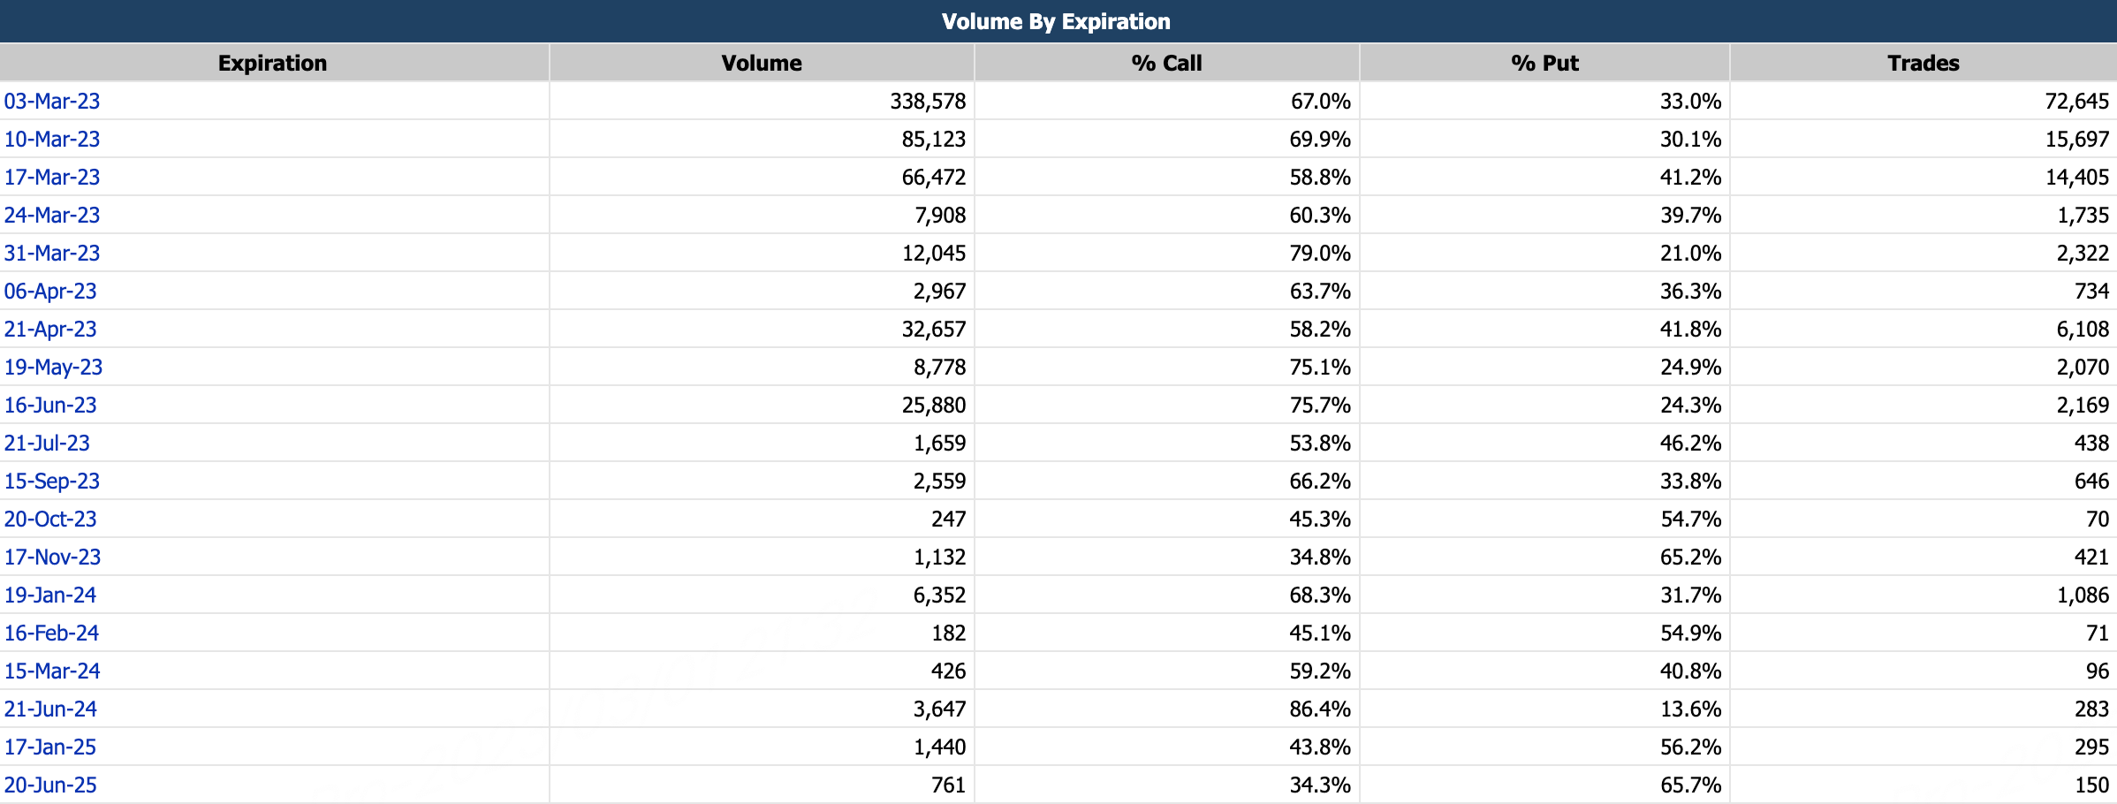
Task: Open the 16-Jun-23 expiration link
Action: [50, 406]
